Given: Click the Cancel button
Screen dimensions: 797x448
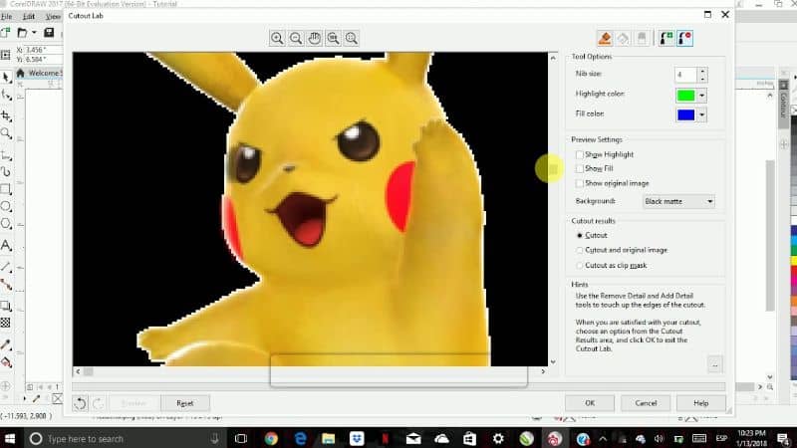Looking at the screenshot, I should [646, 403].
